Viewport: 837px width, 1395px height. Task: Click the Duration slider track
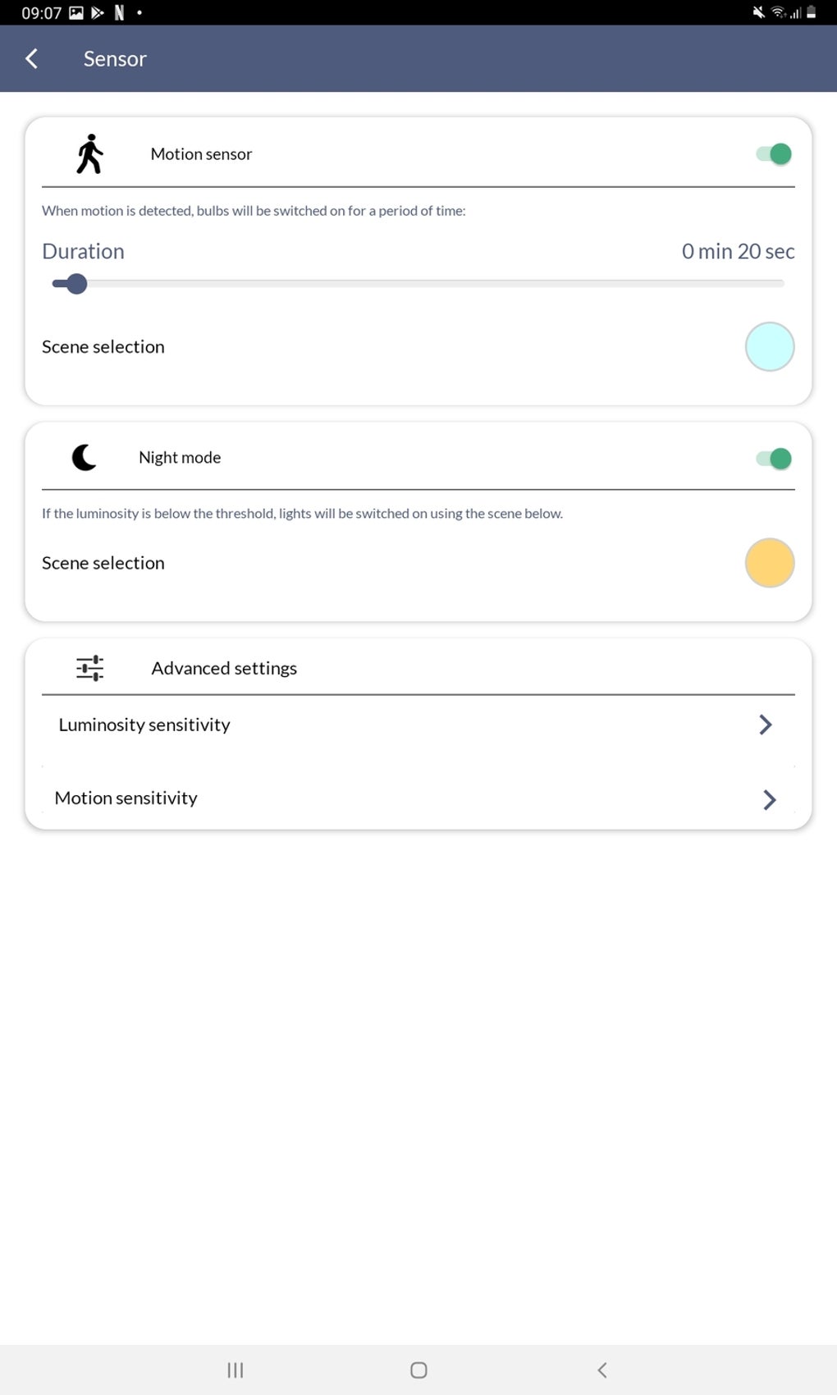[418, 284]
